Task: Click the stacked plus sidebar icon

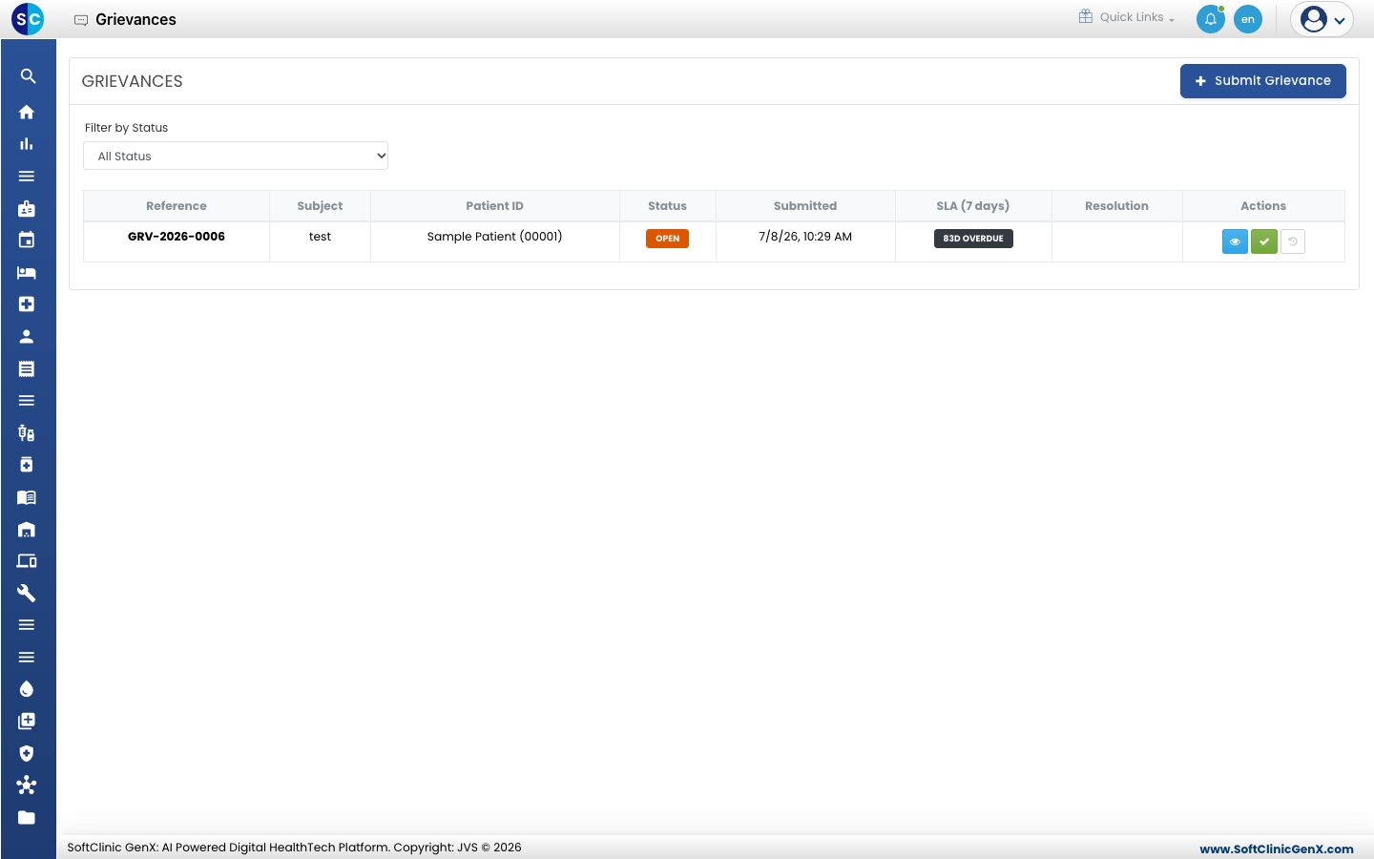Action: tap(27, 722)
